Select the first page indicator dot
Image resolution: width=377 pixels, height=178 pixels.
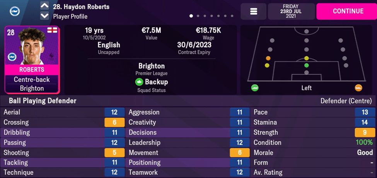tap(191, 16)
